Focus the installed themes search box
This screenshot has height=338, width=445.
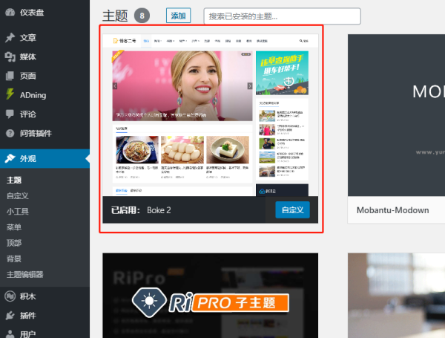[x=282, y=16]
